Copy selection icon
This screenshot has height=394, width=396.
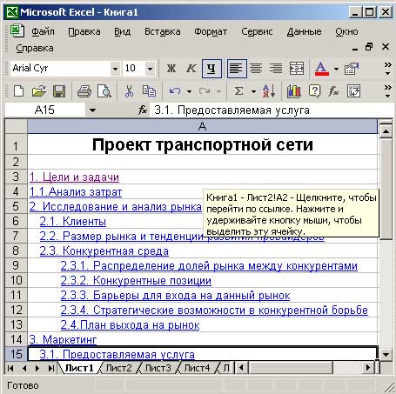coord(149,91)
